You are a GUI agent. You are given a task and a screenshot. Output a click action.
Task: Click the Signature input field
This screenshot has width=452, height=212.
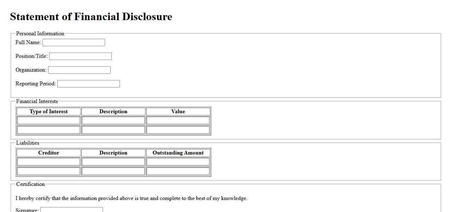71,210
